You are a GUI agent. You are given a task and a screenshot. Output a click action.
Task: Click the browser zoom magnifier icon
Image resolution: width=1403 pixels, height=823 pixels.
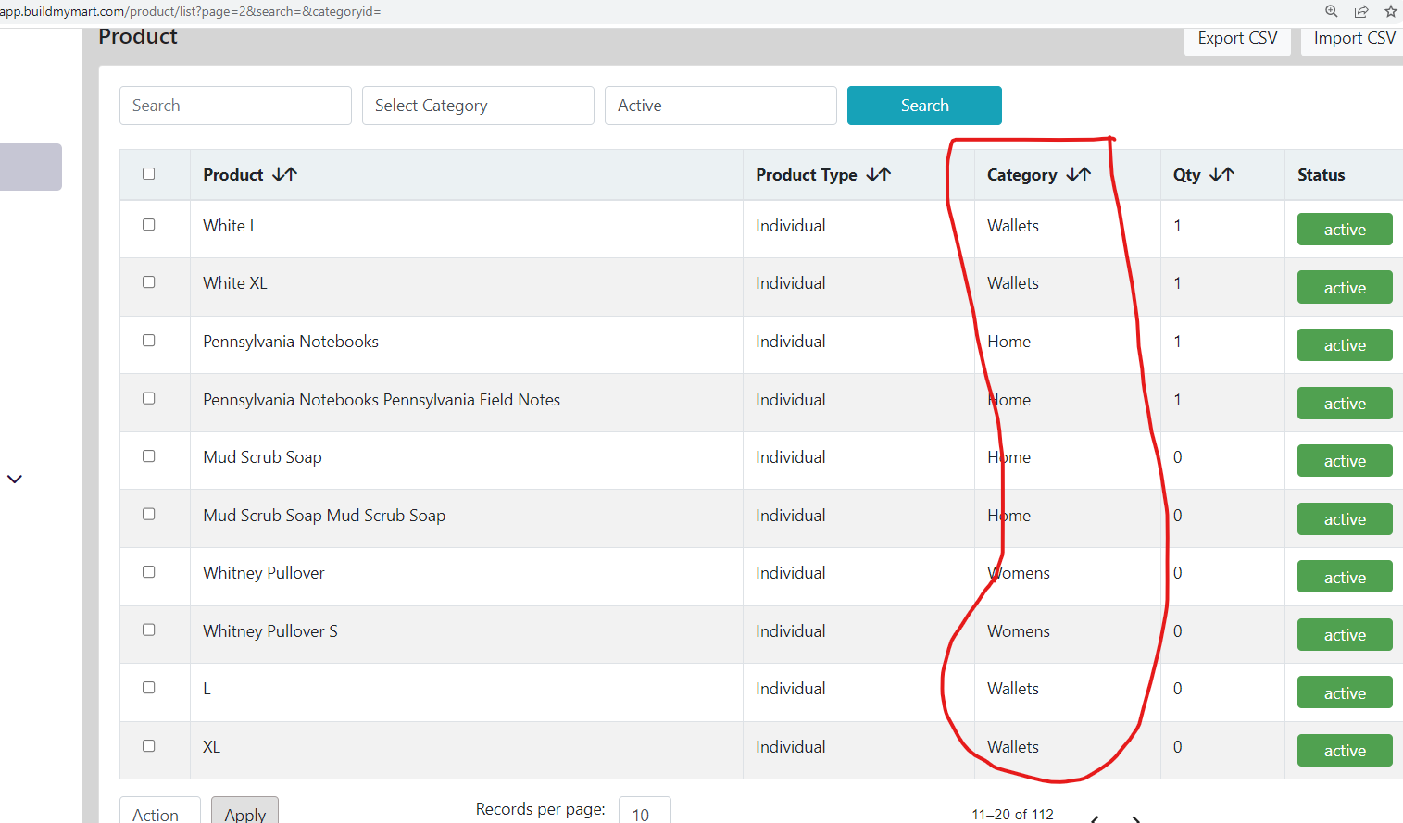[x=1331, y=11]
